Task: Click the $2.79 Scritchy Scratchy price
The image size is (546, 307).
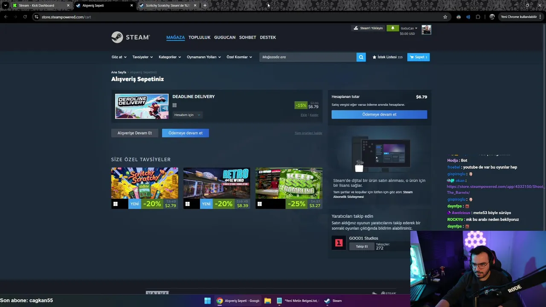Action: point(170,206)
